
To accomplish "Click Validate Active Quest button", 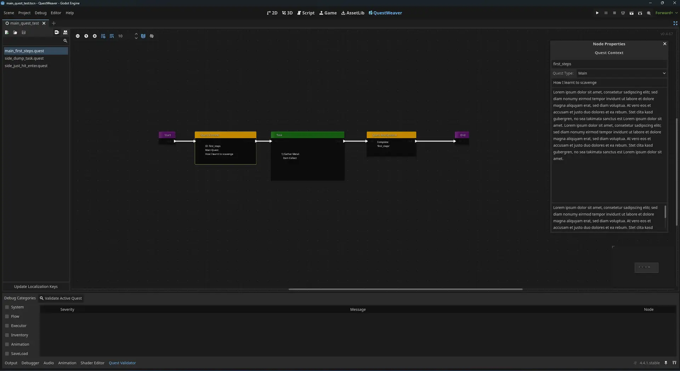I will pyautogui.click(x=61, y=298).
